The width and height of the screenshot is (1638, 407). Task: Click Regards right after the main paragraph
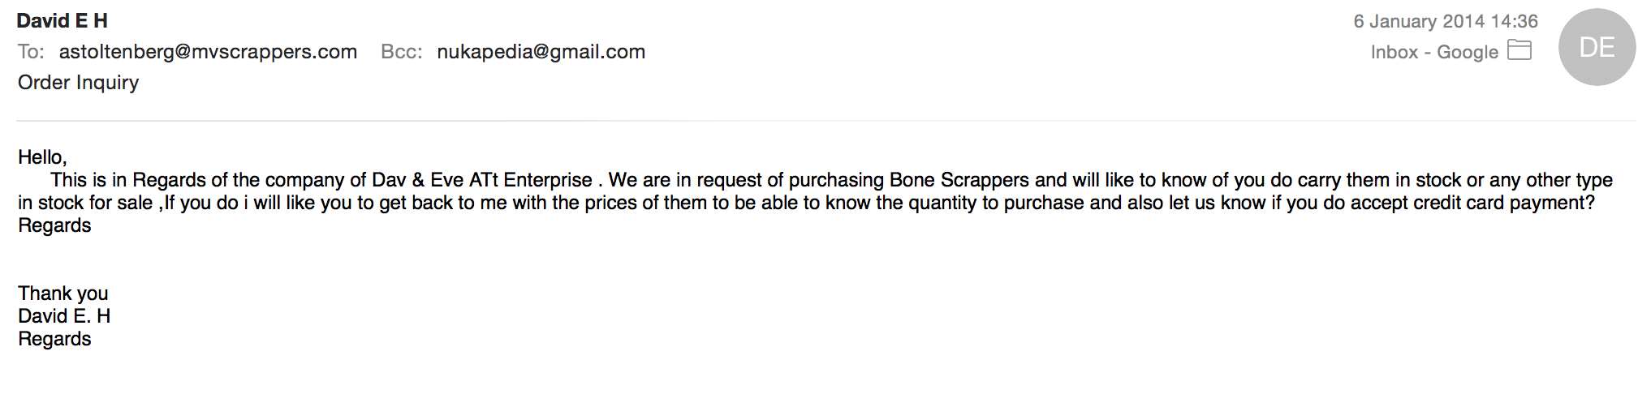pos(54,225)
